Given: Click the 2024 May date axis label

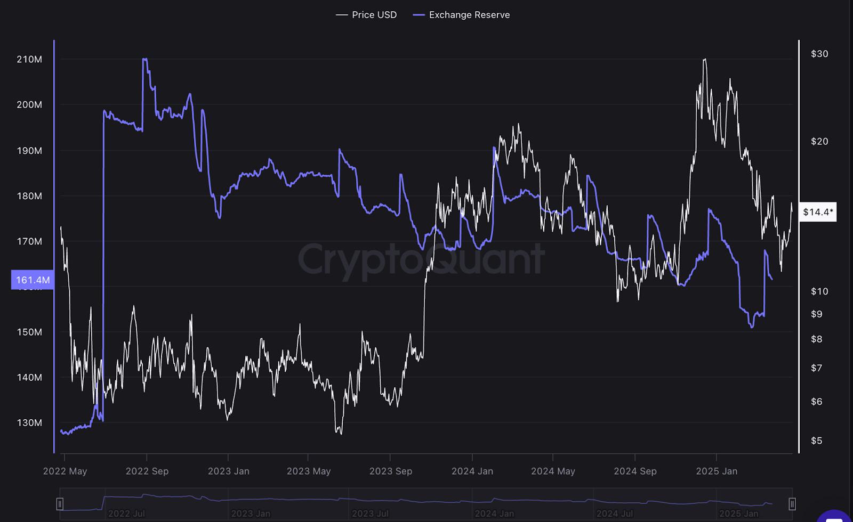Looking at the screenshot, I should pyautogui.click(x=553, y=471).
